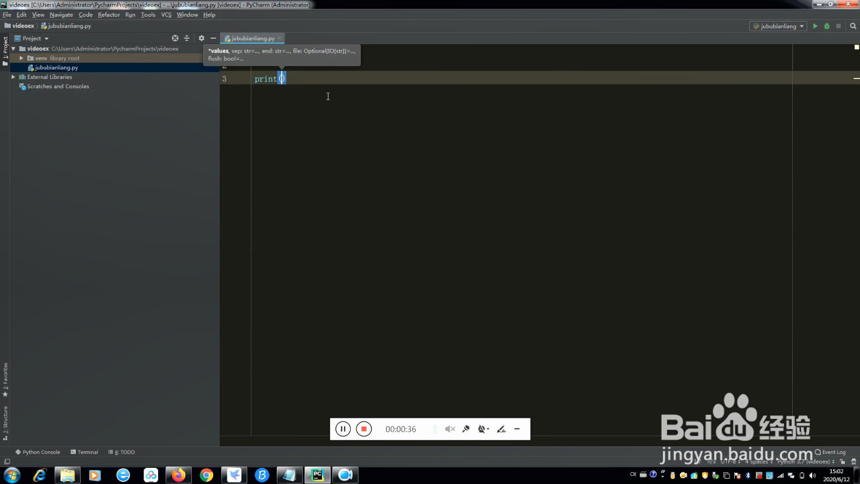Open Bluetooth tray icon
This screenshot has height=484, width=860.
click(748, 475)
